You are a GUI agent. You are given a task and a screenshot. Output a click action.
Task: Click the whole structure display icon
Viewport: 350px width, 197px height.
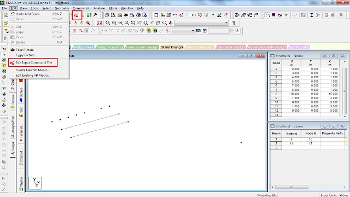[x=100, y=23]
